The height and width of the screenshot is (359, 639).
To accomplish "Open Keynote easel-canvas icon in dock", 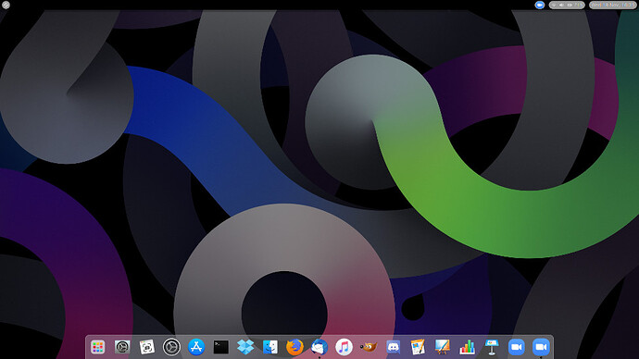I will [x=442, y=347].
